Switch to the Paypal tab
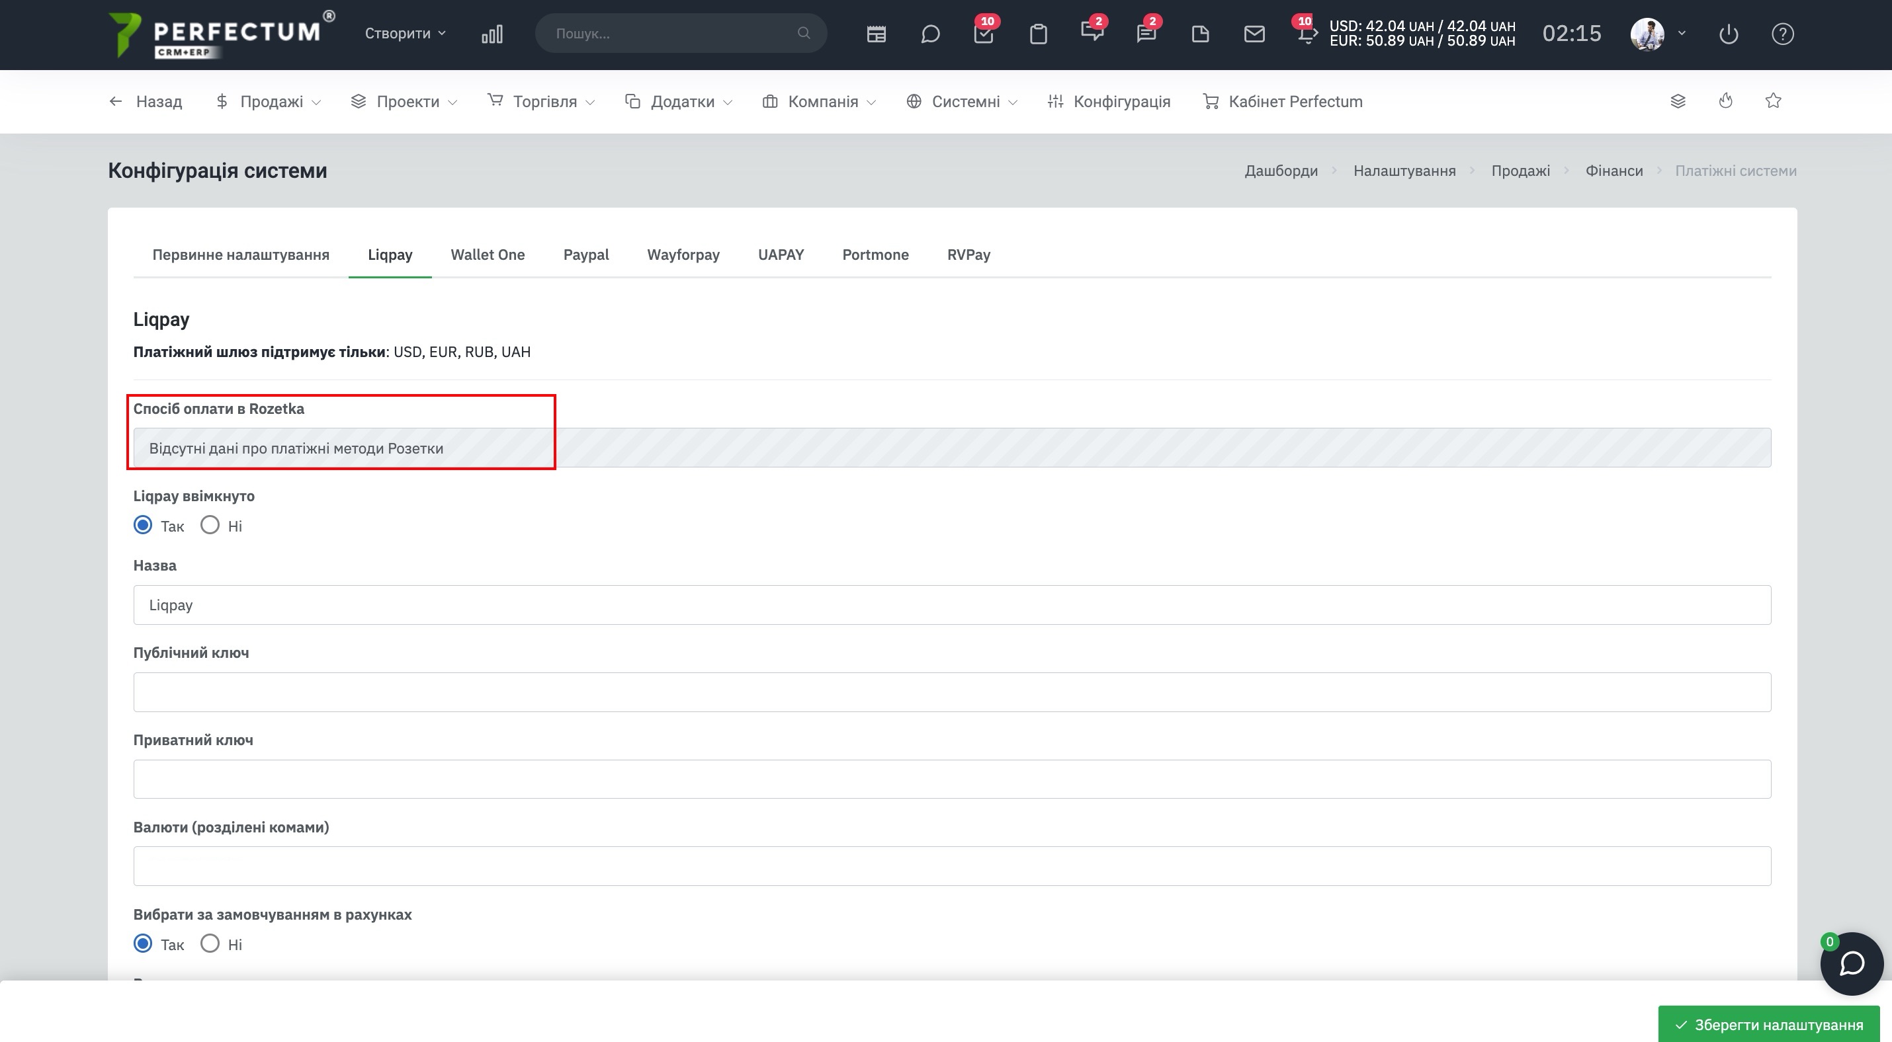Image resolution: width=1892 pixels, height=1042 pixels. [x=586, y=255]
